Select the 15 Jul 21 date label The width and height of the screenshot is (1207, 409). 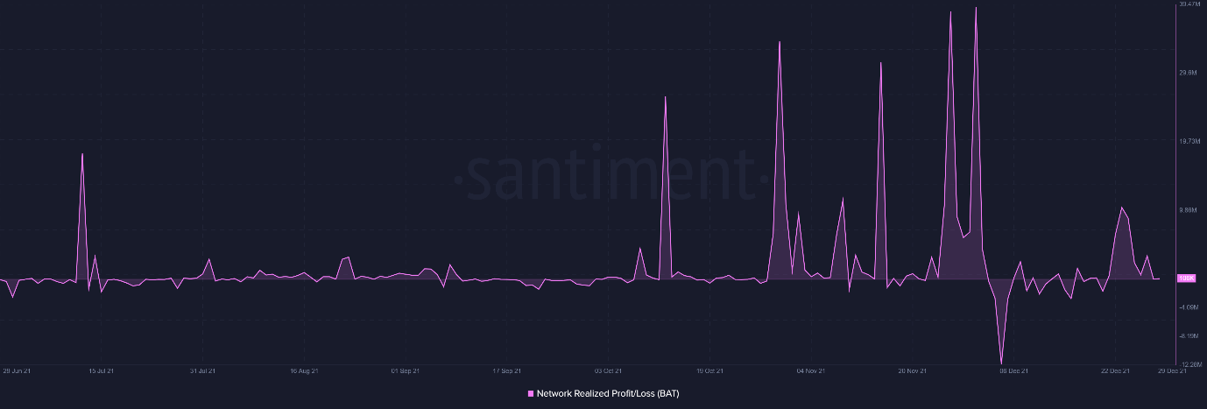click(x=101, y=370)
